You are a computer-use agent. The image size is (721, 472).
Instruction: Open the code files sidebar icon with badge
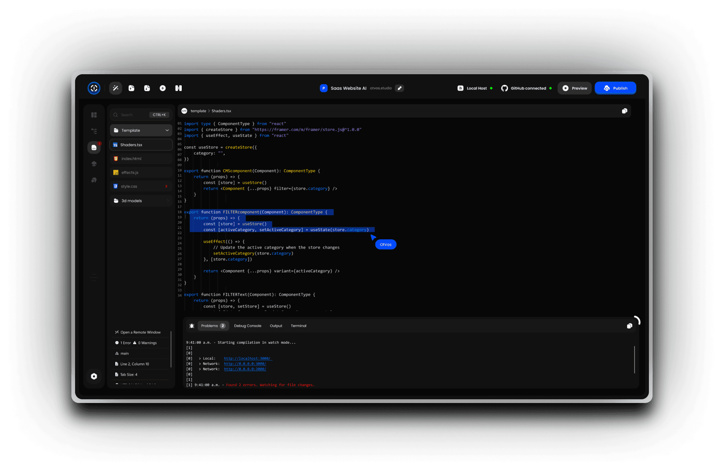[94, 147]
